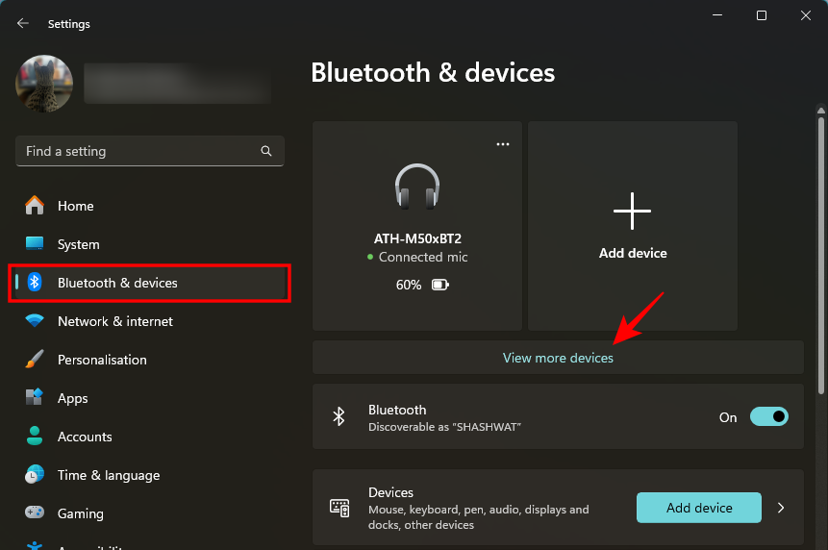Click View more devices link

558,358
